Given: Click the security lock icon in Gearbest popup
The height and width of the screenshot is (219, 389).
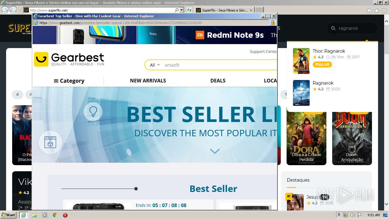Looking at the screenshot, I should [273, 23].
